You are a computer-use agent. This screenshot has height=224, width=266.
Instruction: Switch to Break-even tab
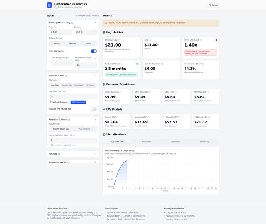tap(146, 142)
